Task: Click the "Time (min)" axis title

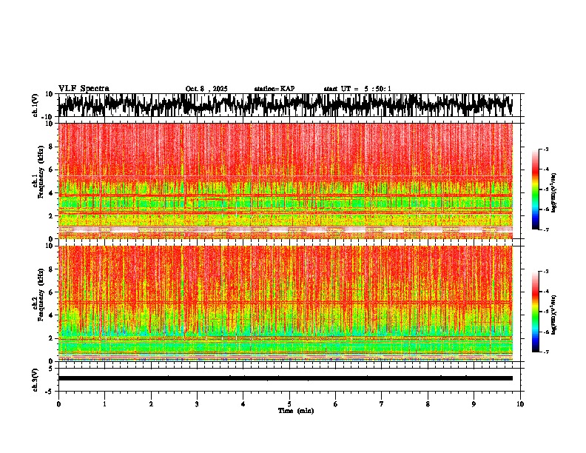Action: pyautogui.click(x=296, y=411)
